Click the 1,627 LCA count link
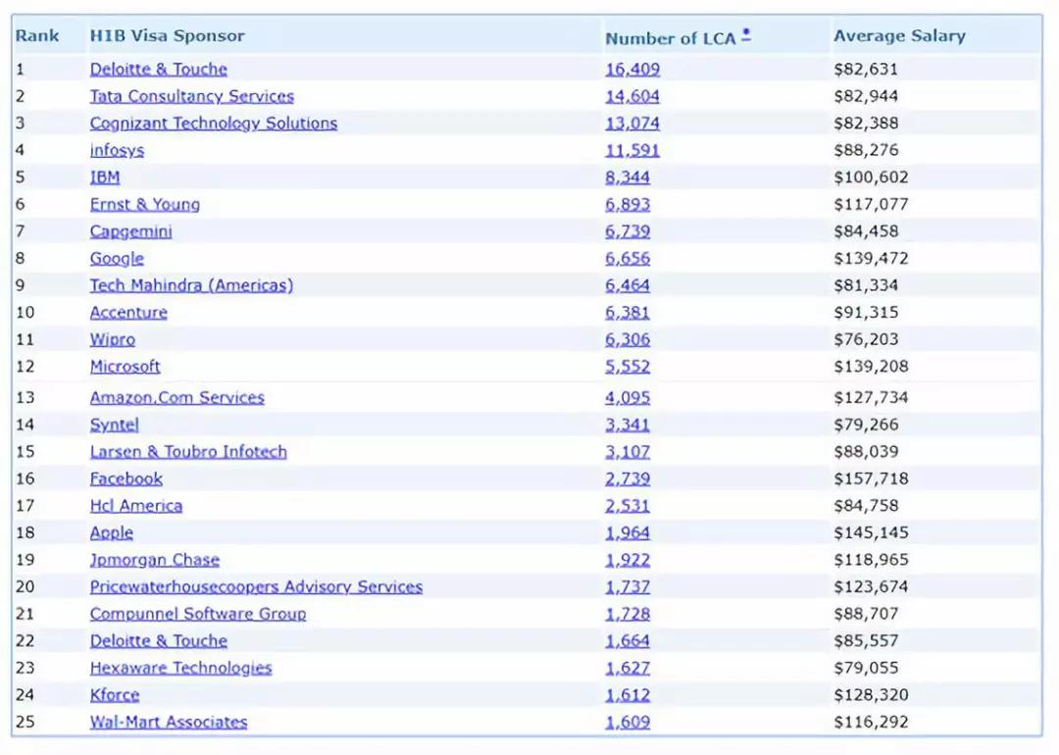This screenshot has width=1059, height=755. pyautogui.click(x=628, y=668)
